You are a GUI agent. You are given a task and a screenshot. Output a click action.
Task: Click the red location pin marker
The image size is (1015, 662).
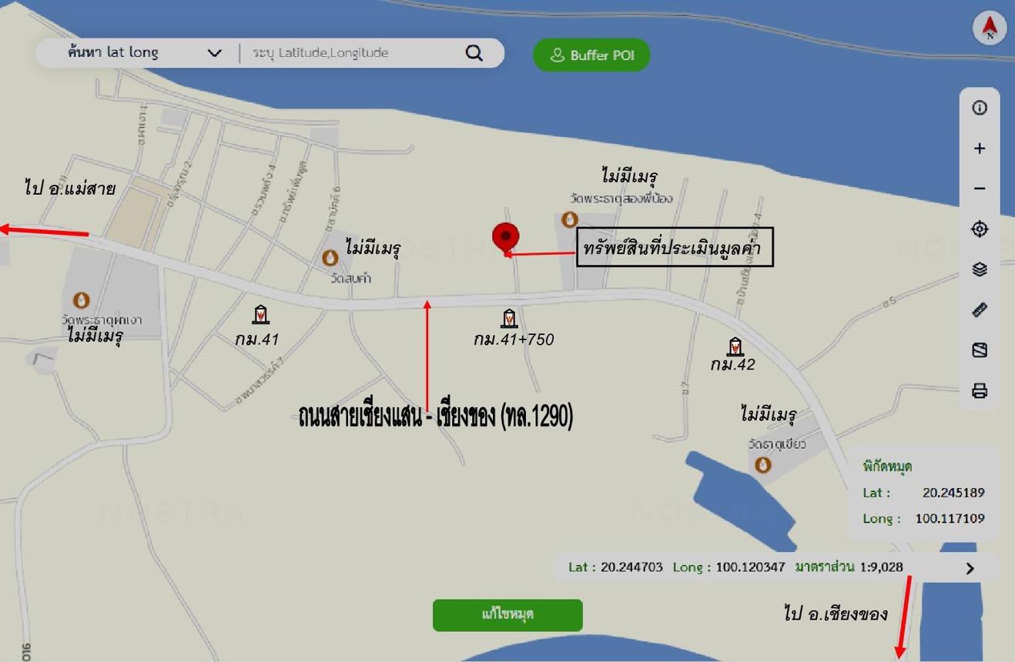tap(506, 238)
